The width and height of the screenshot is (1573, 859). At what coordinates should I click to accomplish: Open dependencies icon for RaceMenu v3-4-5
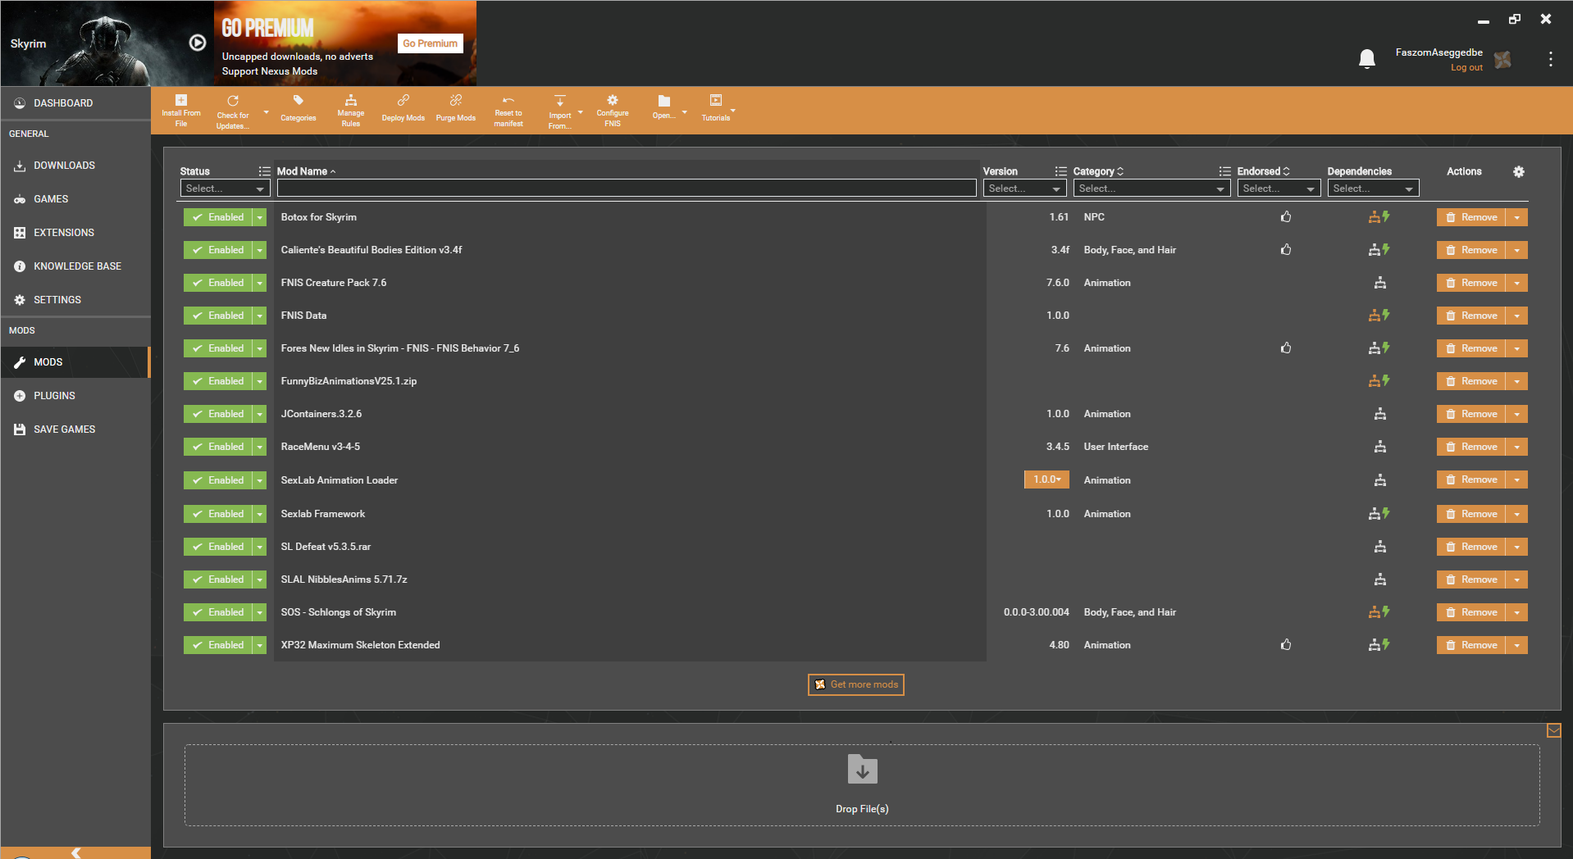click(x=1380, y=447)
